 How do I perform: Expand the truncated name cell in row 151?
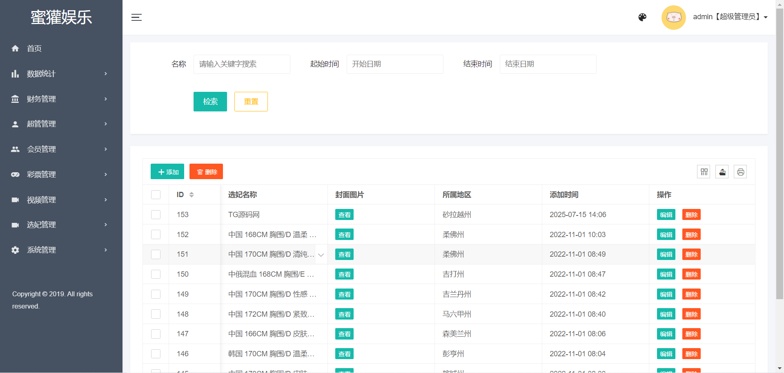tap(321, 255)
